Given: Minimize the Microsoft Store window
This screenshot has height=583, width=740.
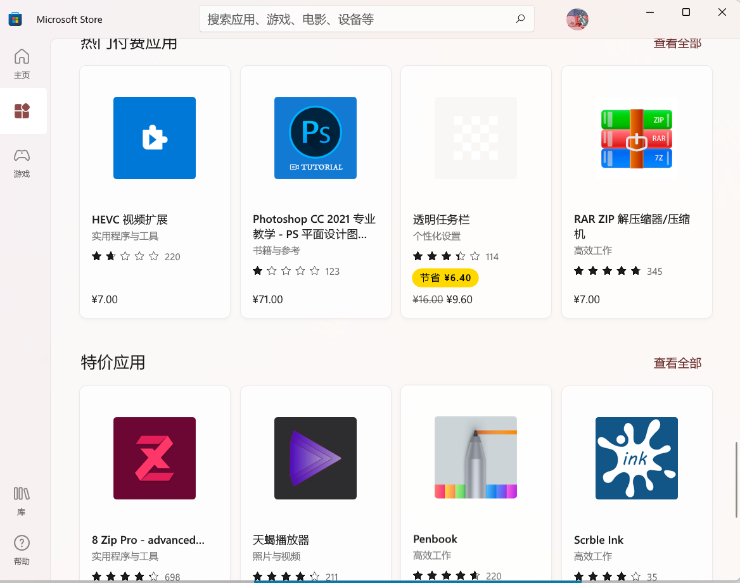Looking at the screenshot, I should [x=650, y=12].
